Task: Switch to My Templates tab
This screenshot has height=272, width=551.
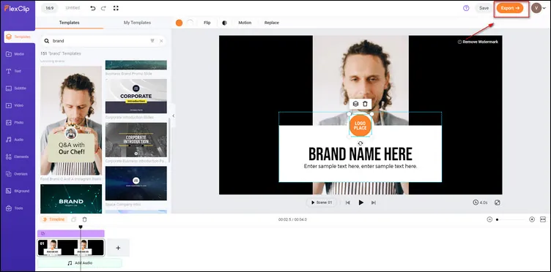Action: coord(137,23)
